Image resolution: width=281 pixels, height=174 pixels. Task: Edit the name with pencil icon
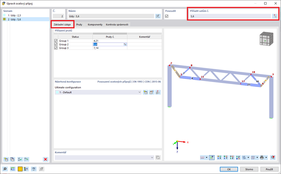158,16
